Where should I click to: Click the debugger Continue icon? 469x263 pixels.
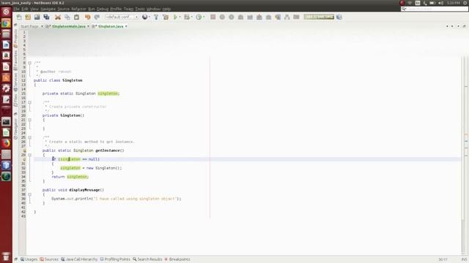click(x=232, y=17)
